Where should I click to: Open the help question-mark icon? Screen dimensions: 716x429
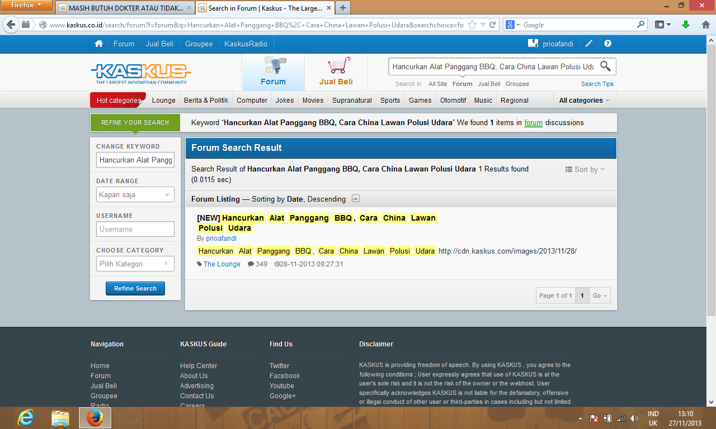point(608,44)
